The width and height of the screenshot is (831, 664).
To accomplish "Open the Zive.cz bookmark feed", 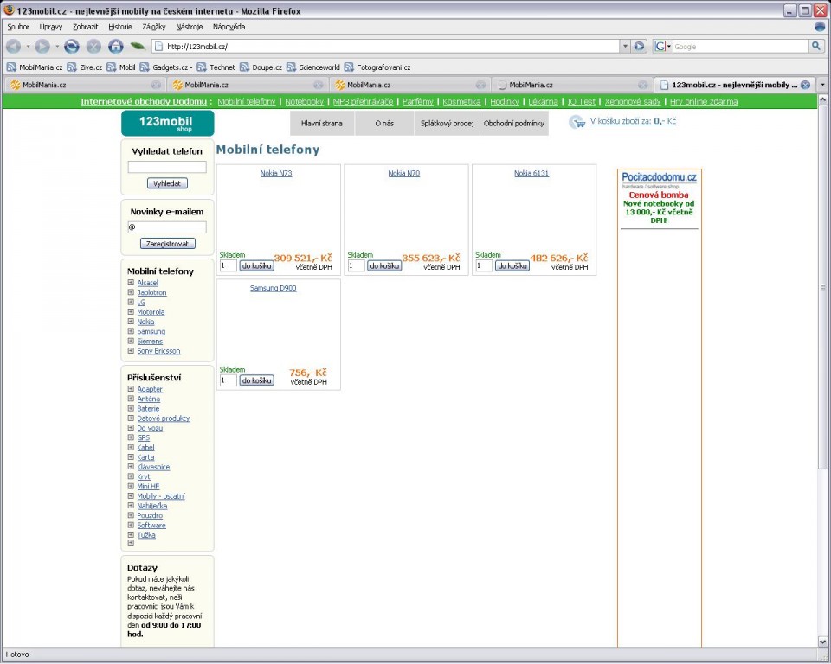I will (x=85, y=67).
